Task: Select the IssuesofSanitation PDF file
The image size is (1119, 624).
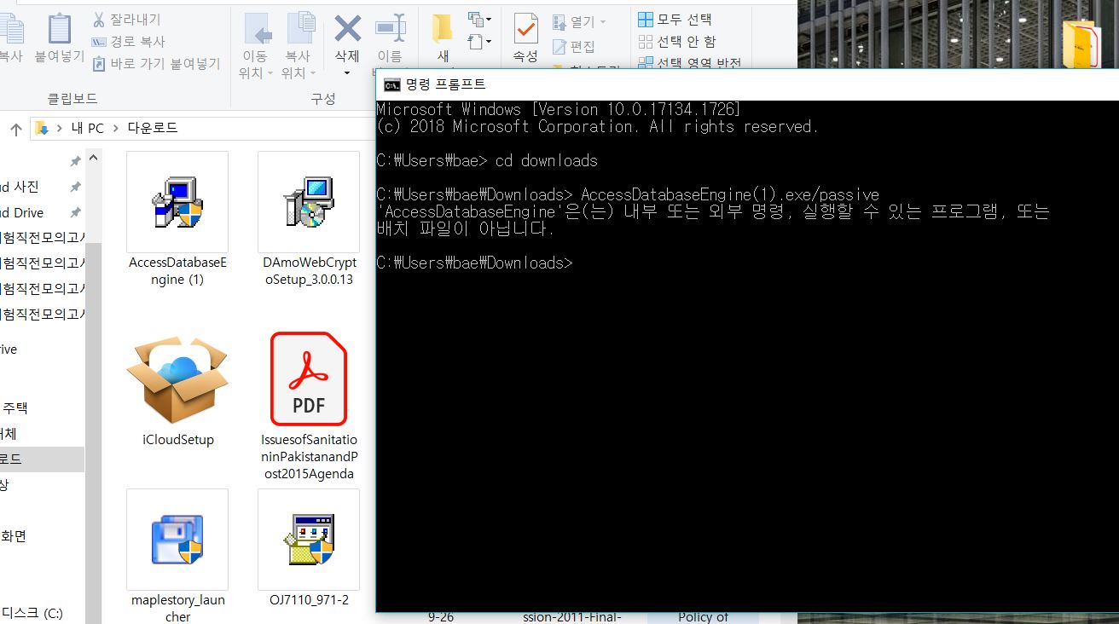Action: 309,380
